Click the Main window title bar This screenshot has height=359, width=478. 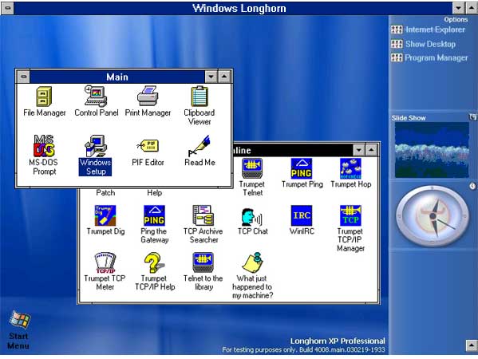point(117,77)
